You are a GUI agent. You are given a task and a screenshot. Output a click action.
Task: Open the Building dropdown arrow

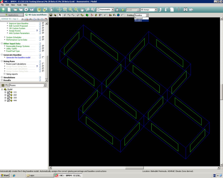pos(147,15)
